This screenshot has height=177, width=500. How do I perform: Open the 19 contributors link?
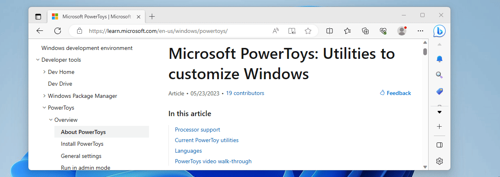[x=245, y=93]
